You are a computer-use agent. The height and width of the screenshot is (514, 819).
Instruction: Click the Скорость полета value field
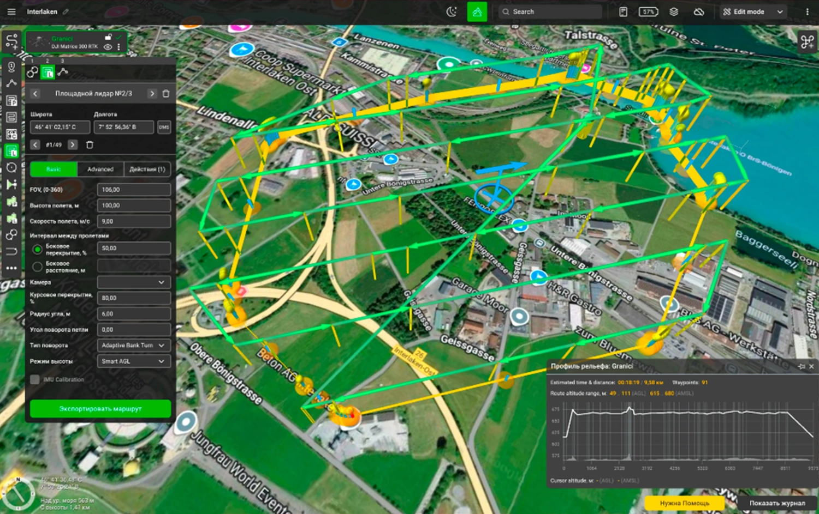pos(134,221)
